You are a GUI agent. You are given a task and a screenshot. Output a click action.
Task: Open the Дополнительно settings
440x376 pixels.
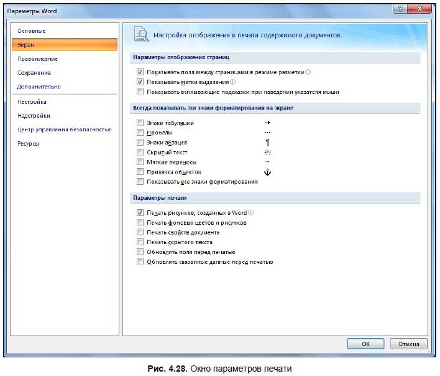[39, 87]
